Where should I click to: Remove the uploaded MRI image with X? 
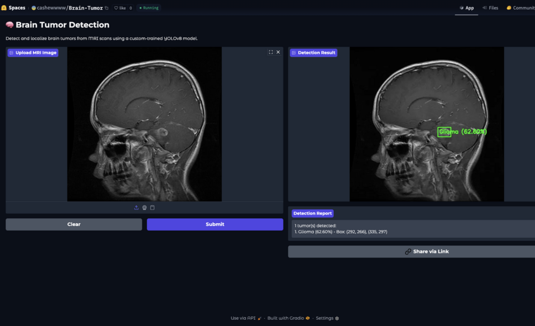tap(278, 52)
